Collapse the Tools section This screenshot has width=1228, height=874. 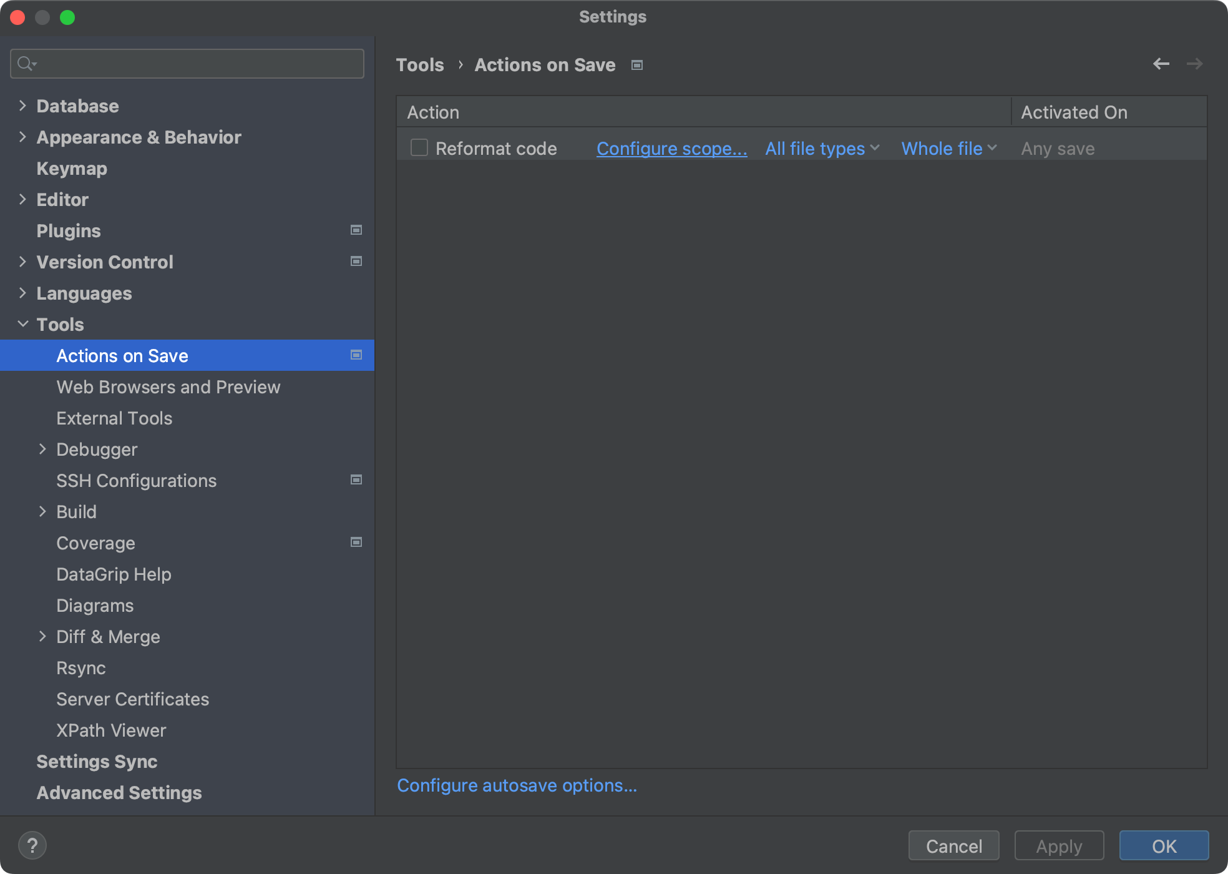pos(22,324)
